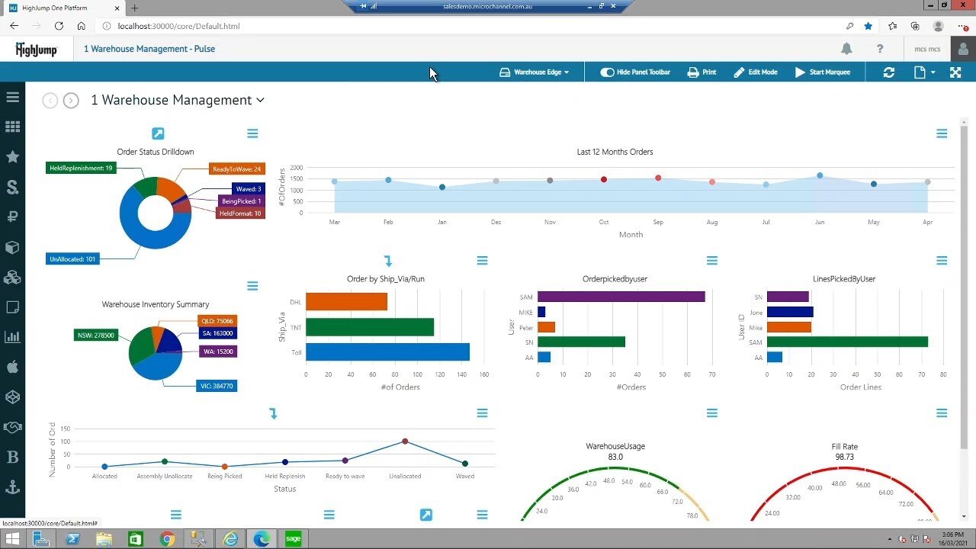
Task: Open the new document dropdown arrow
Action: coord(933,72)
